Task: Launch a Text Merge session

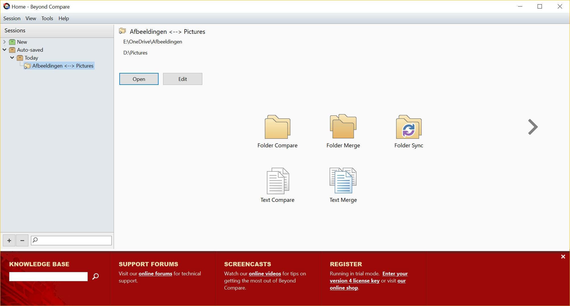Action: pos(343,185)
